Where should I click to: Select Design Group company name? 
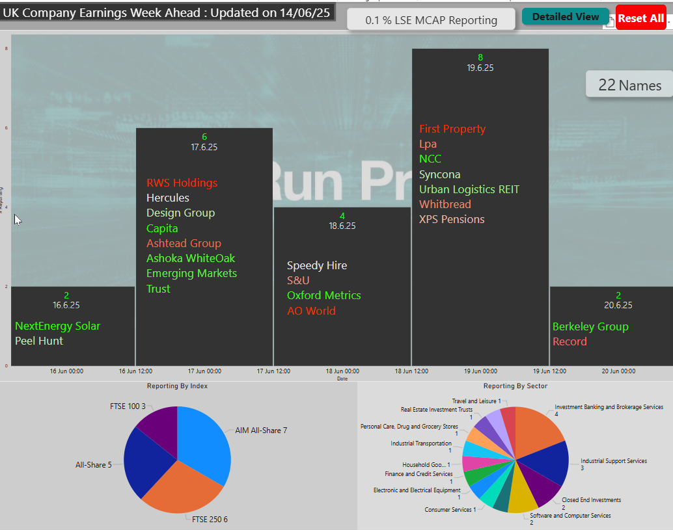(181, 213)
